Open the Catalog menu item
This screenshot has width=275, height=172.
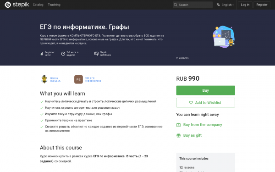point(38,5)
